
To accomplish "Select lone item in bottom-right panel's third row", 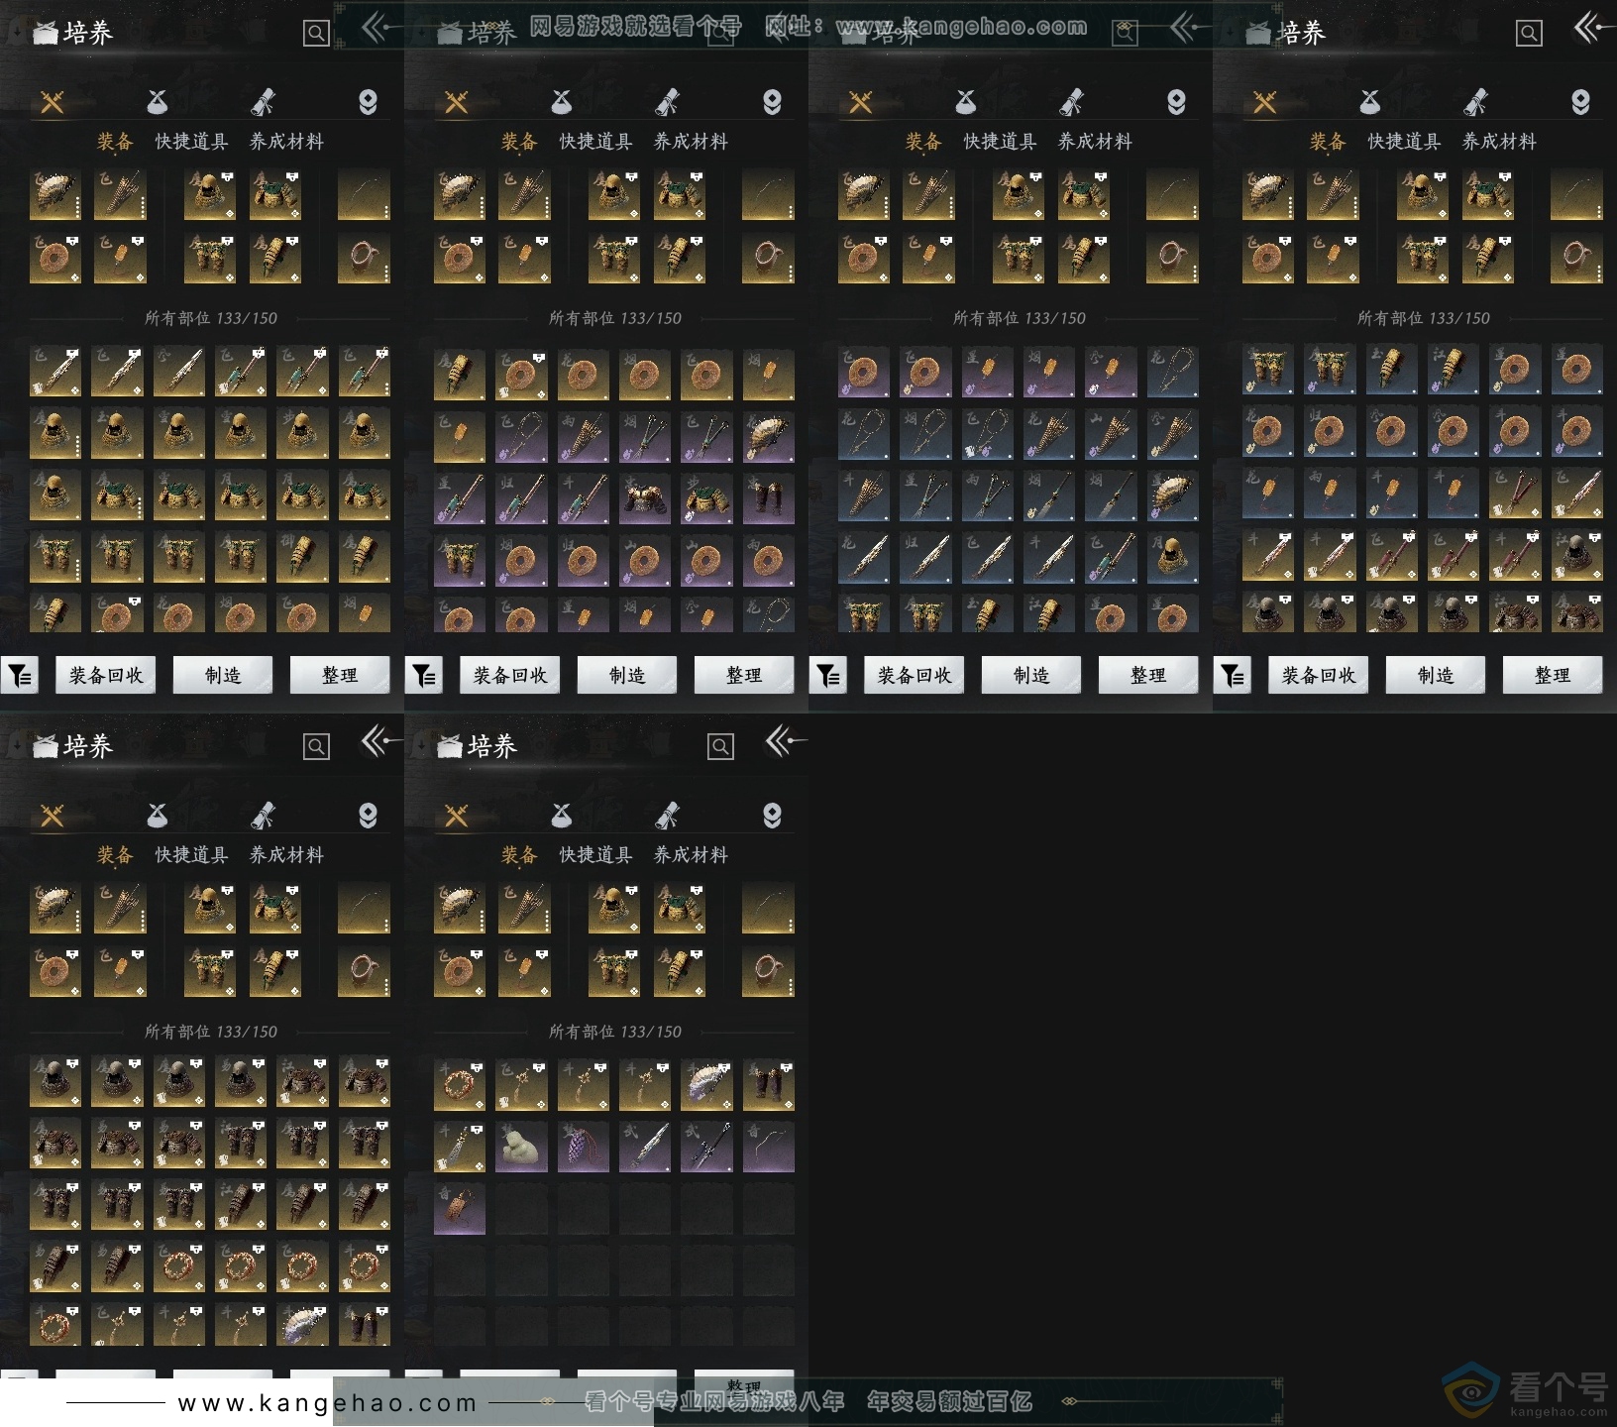I will point(460,1208).
